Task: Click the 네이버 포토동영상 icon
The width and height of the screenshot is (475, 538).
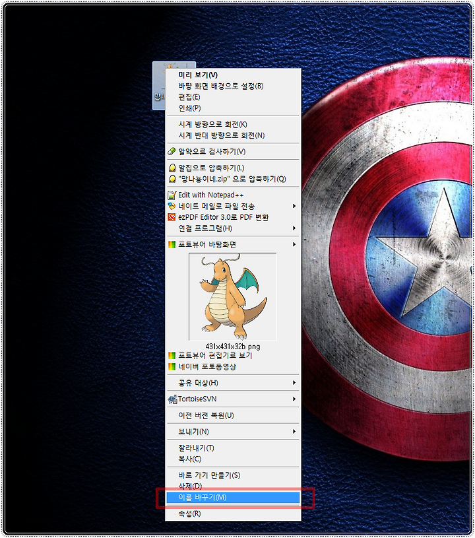Action: (172, 366)
